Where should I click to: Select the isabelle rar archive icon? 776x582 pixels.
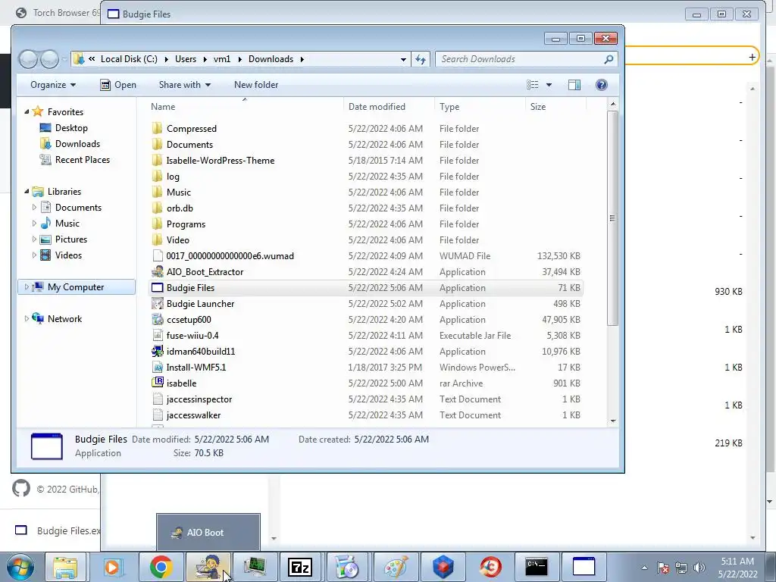click(157, 383)
